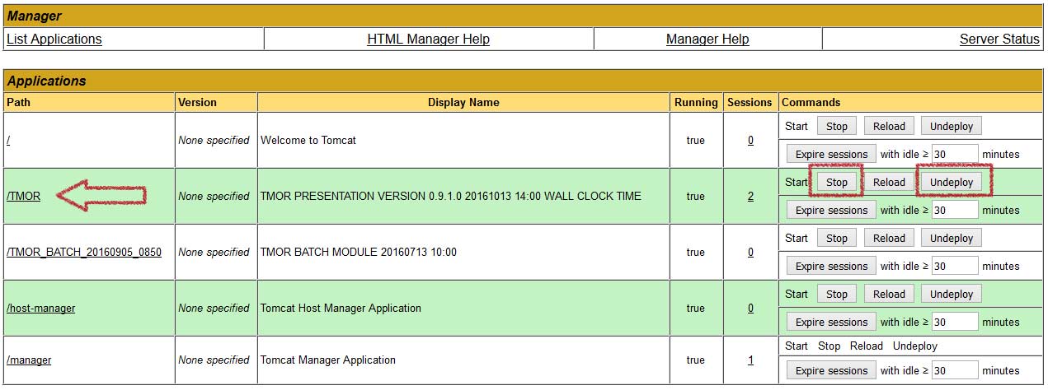This screenshot has width=1048, height=390.
Task: Undeploy the Welcome to Tomcat application
Action: tap(952, 126)
